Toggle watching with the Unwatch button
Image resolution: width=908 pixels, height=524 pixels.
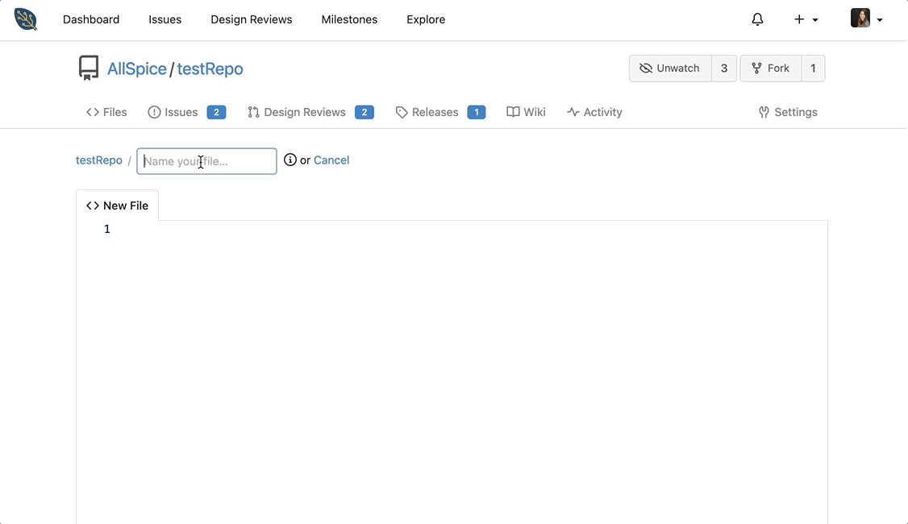point(670,69)
